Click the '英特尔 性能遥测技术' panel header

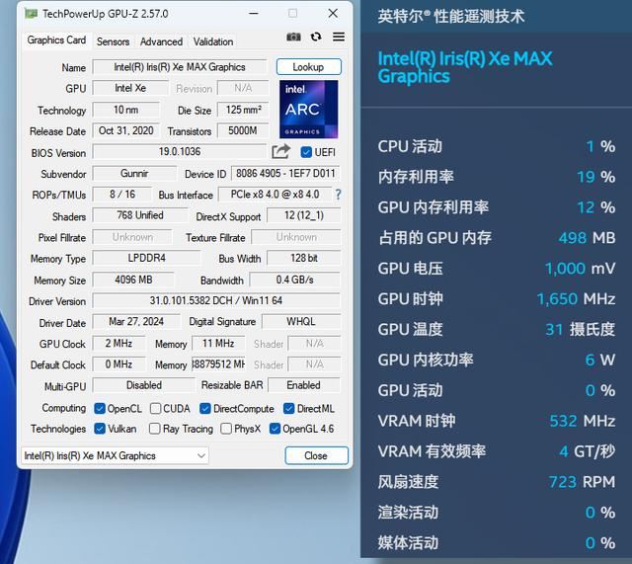(x=451, y=17)
